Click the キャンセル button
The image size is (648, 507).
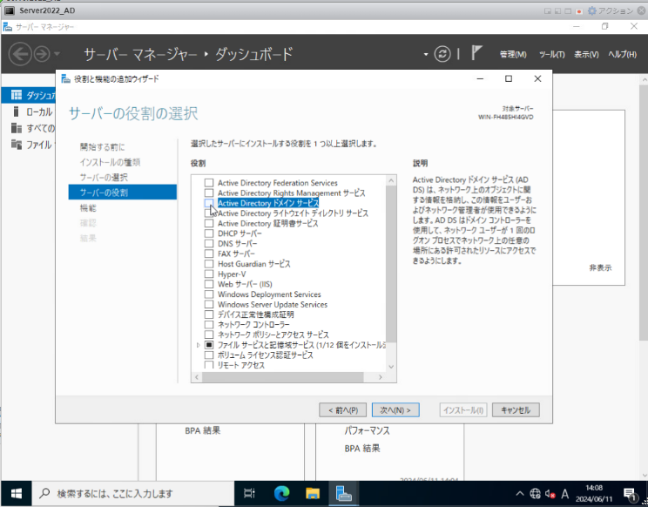pyautogui.click(x=516, y=410)
